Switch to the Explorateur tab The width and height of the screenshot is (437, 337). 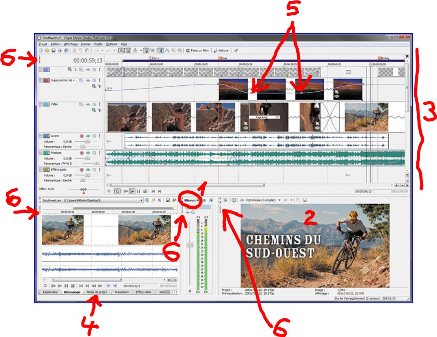tap(50, 292)
